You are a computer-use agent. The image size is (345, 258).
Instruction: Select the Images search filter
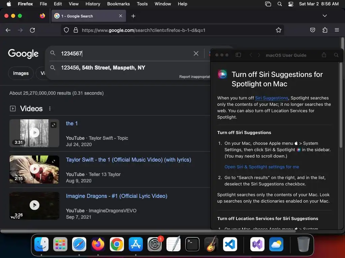21,73
